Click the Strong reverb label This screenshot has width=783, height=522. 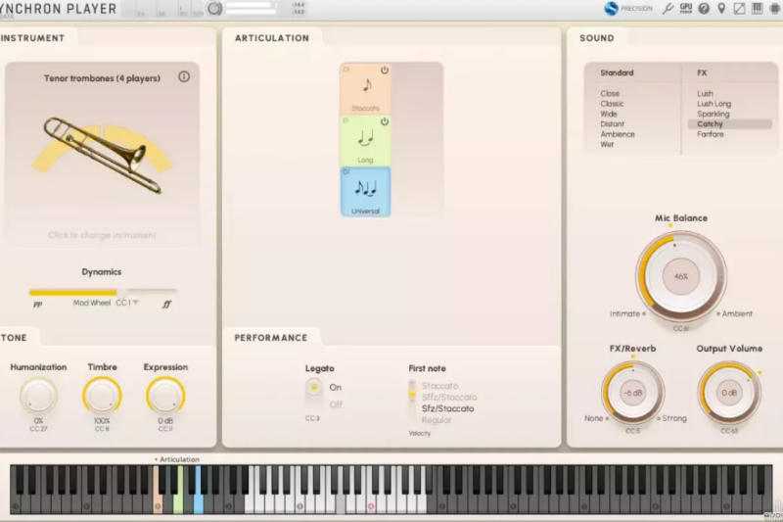[674, 418]
